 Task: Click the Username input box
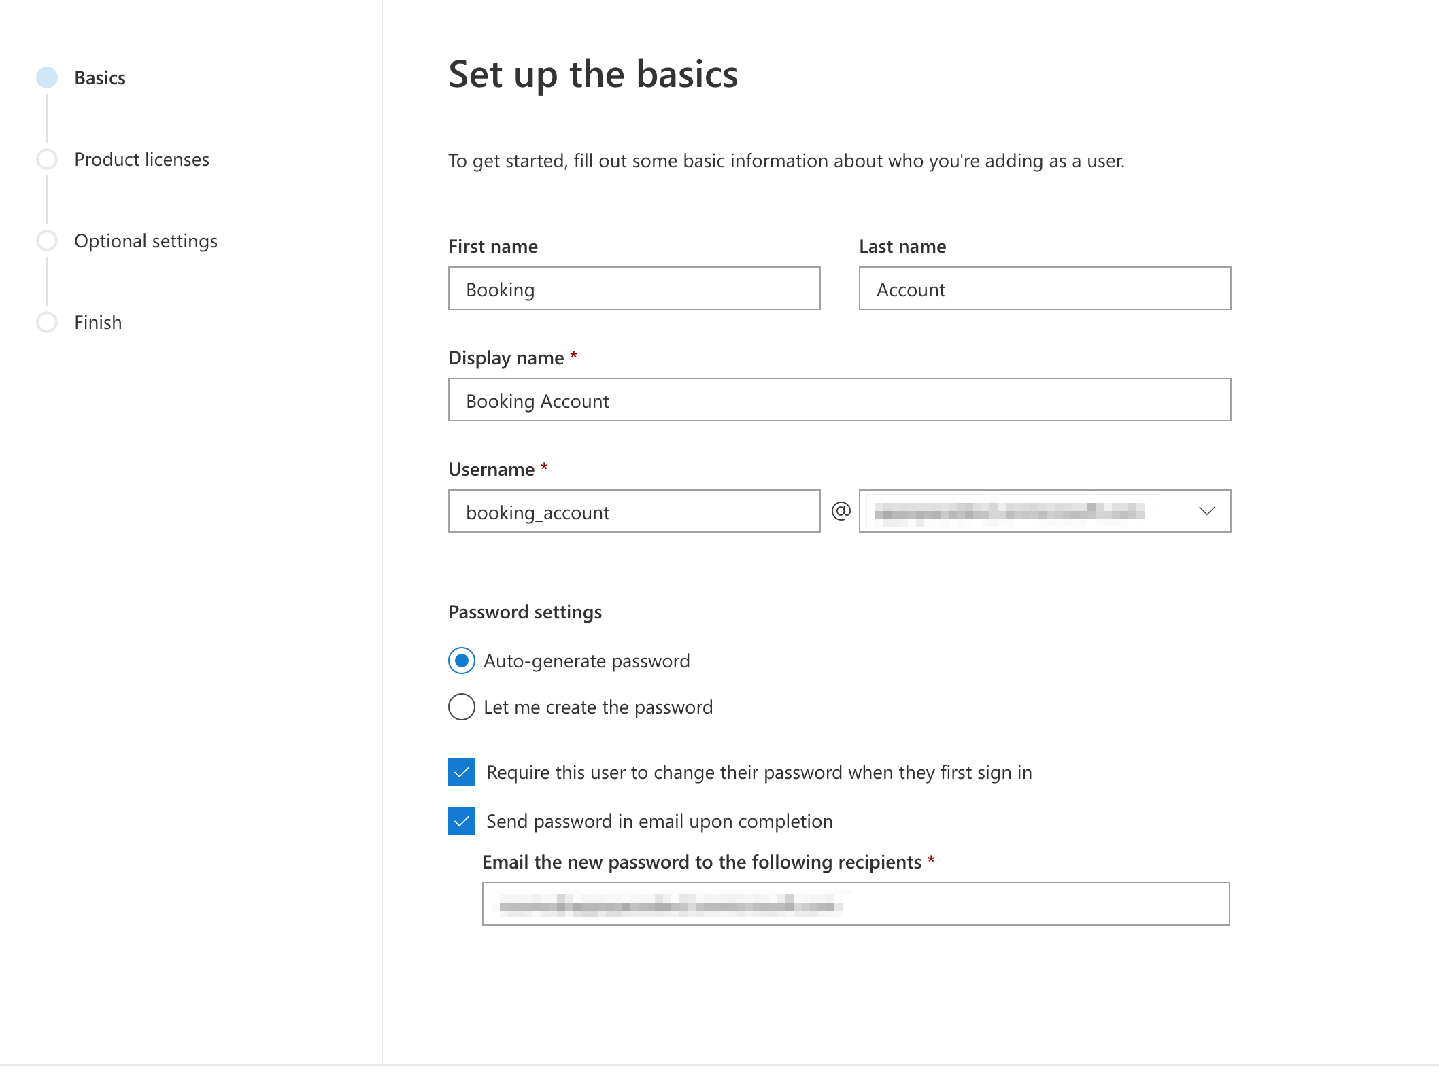coord(634,511)
